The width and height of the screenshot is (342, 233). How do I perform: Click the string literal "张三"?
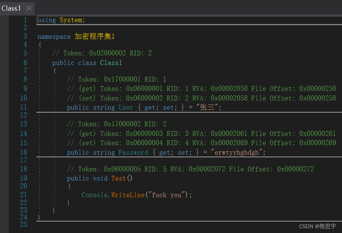coord(207,107)
